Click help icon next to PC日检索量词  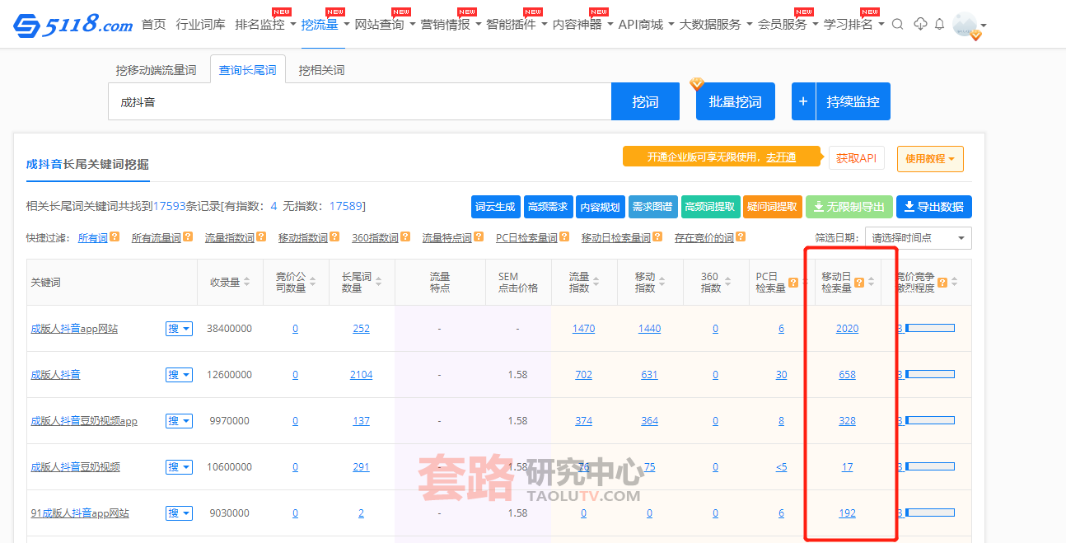tap(564, 237)
